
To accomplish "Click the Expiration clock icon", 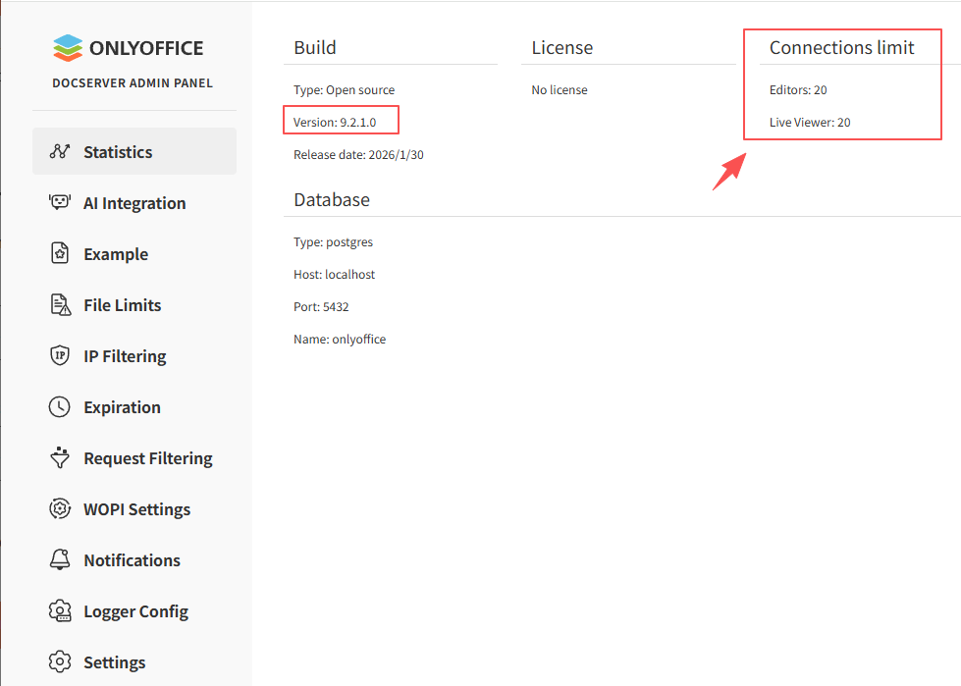I will click(60, 407).
